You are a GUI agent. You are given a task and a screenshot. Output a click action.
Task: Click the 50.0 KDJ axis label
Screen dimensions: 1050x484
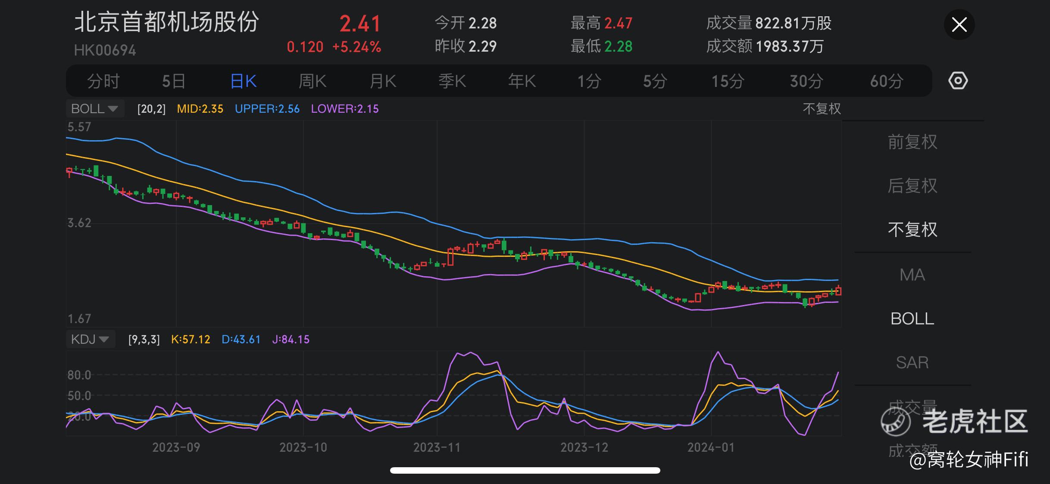79,396
